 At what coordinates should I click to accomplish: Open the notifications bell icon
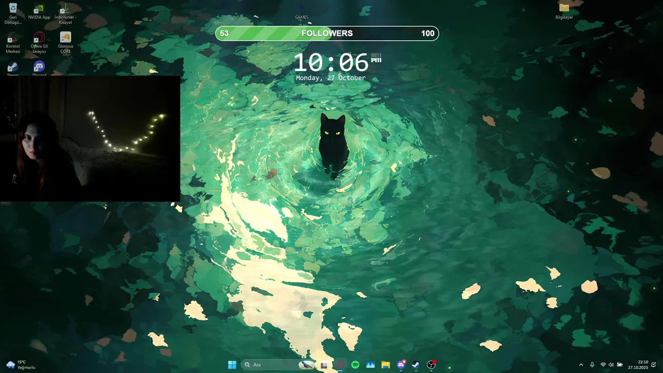pos(654,365)
